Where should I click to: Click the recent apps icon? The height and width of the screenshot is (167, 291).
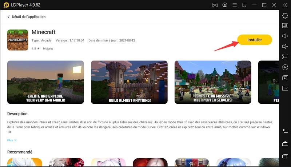pos(285,156)
